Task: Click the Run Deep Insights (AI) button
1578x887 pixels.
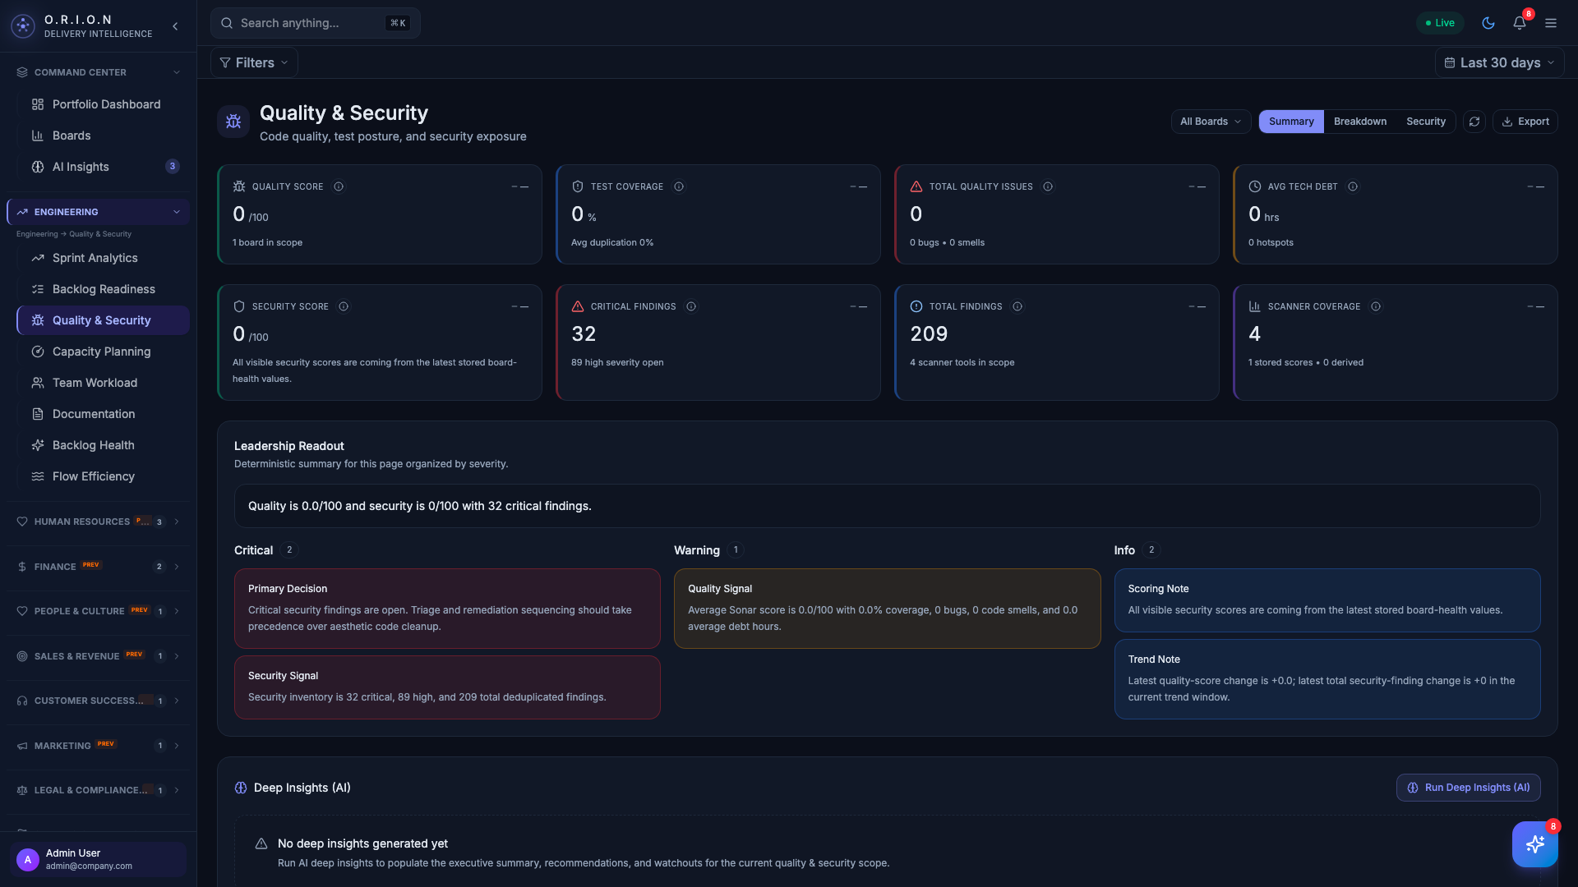Action: [x=1468, y=787]
